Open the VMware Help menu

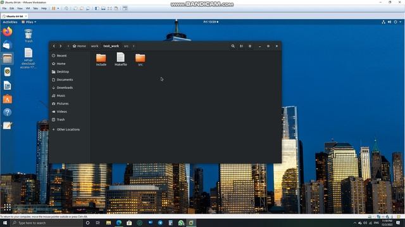(x=44, y=8)
